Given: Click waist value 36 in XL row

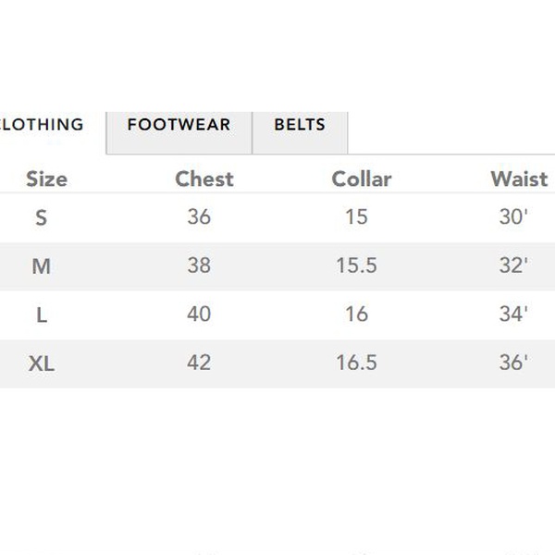Looking at the screenshot, I should 512,363.
